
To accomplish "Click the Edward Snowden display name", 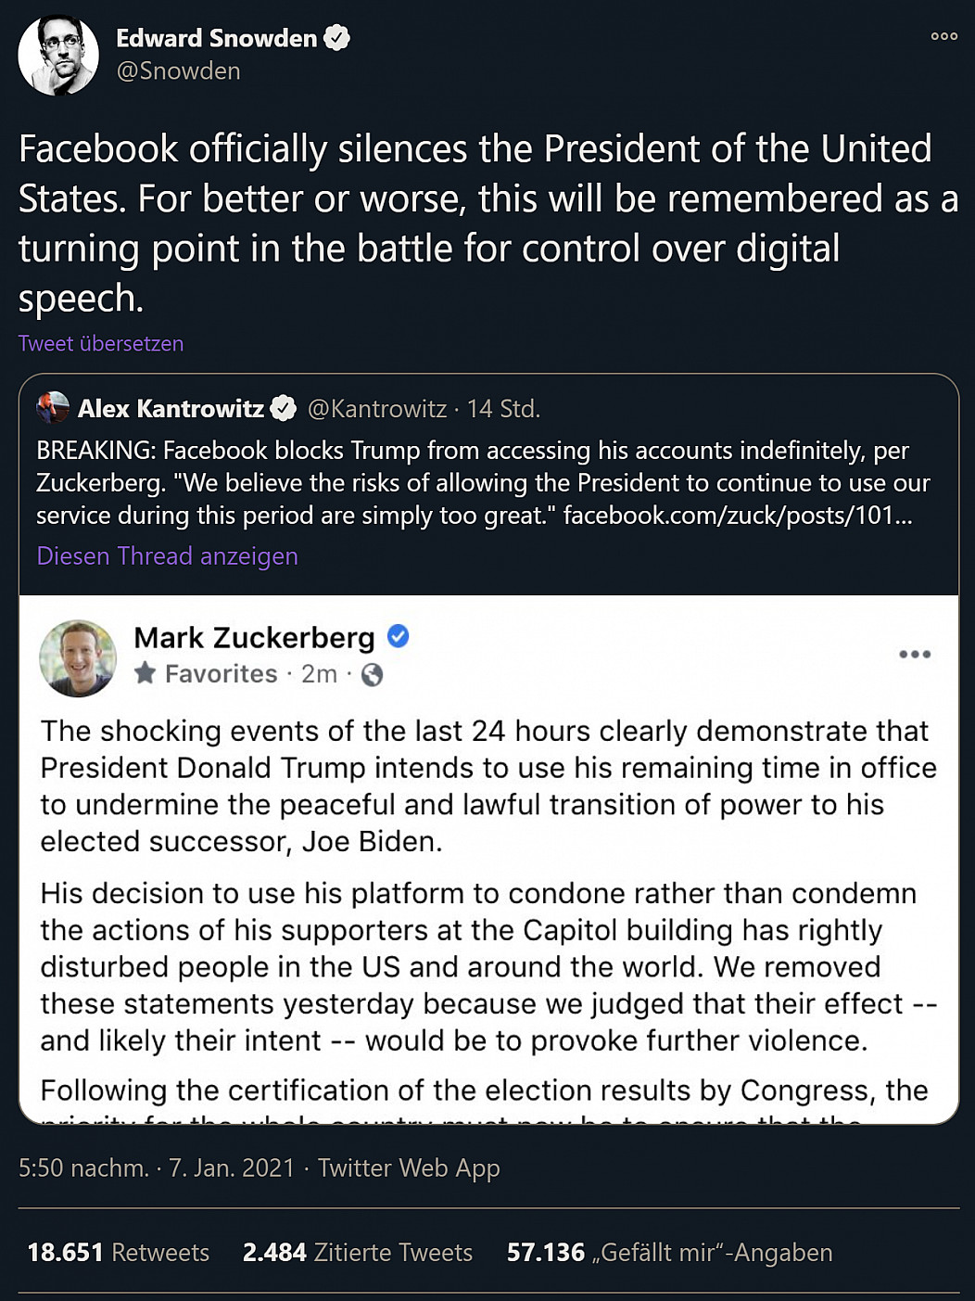I will click(x=216, y=38).
